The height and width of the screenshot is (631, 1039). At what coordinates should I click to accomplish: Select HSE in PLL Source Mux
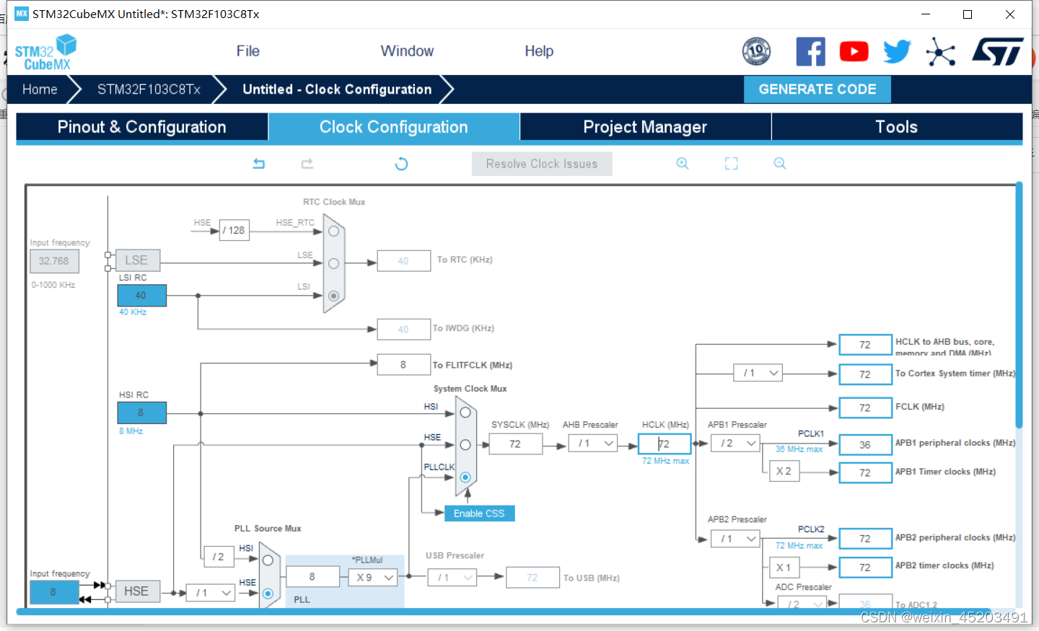coord(268,594)
